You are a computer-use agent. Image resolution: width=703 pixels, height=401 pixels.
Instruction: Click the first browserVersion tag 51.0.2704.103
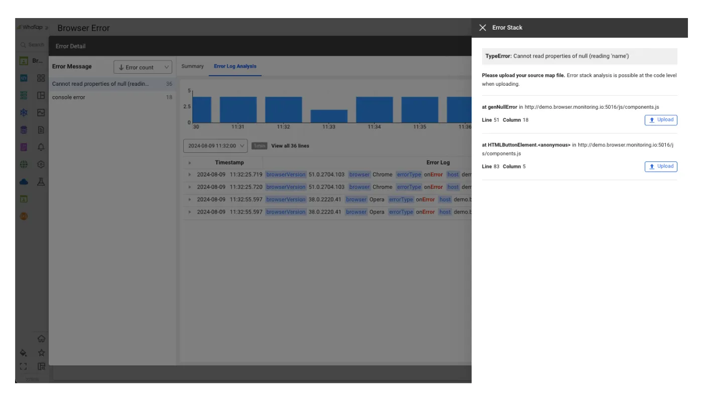(286, 174)
